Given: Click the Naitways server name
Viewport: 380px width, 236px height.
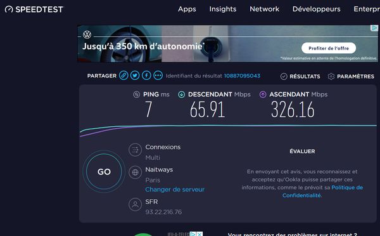Looking at the screenshot, I should (x=159, y=169).
